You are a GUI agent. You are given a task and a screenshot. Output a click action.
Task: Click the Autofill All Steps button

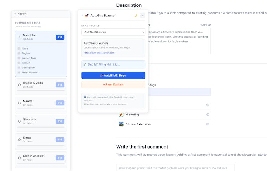[113, 76]
